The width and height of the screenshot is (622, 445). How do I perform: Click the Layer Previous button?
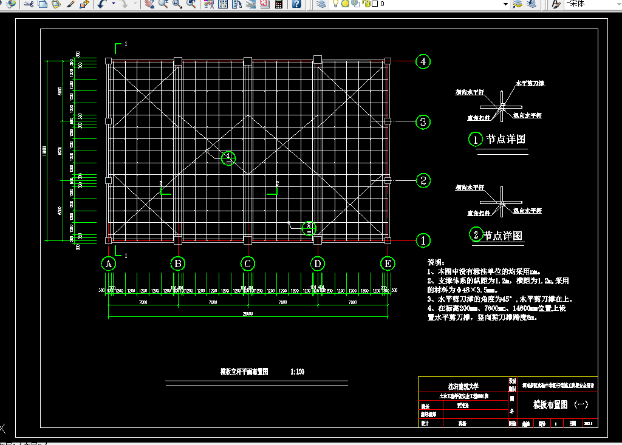(531, 4)
